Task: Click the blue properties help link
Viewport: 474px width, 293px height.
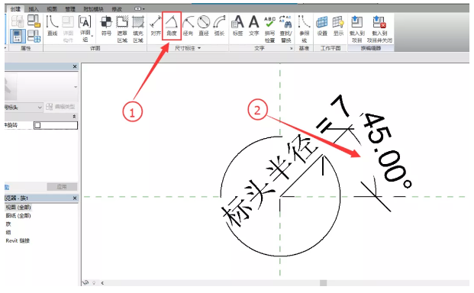Action: coord(7,187)
